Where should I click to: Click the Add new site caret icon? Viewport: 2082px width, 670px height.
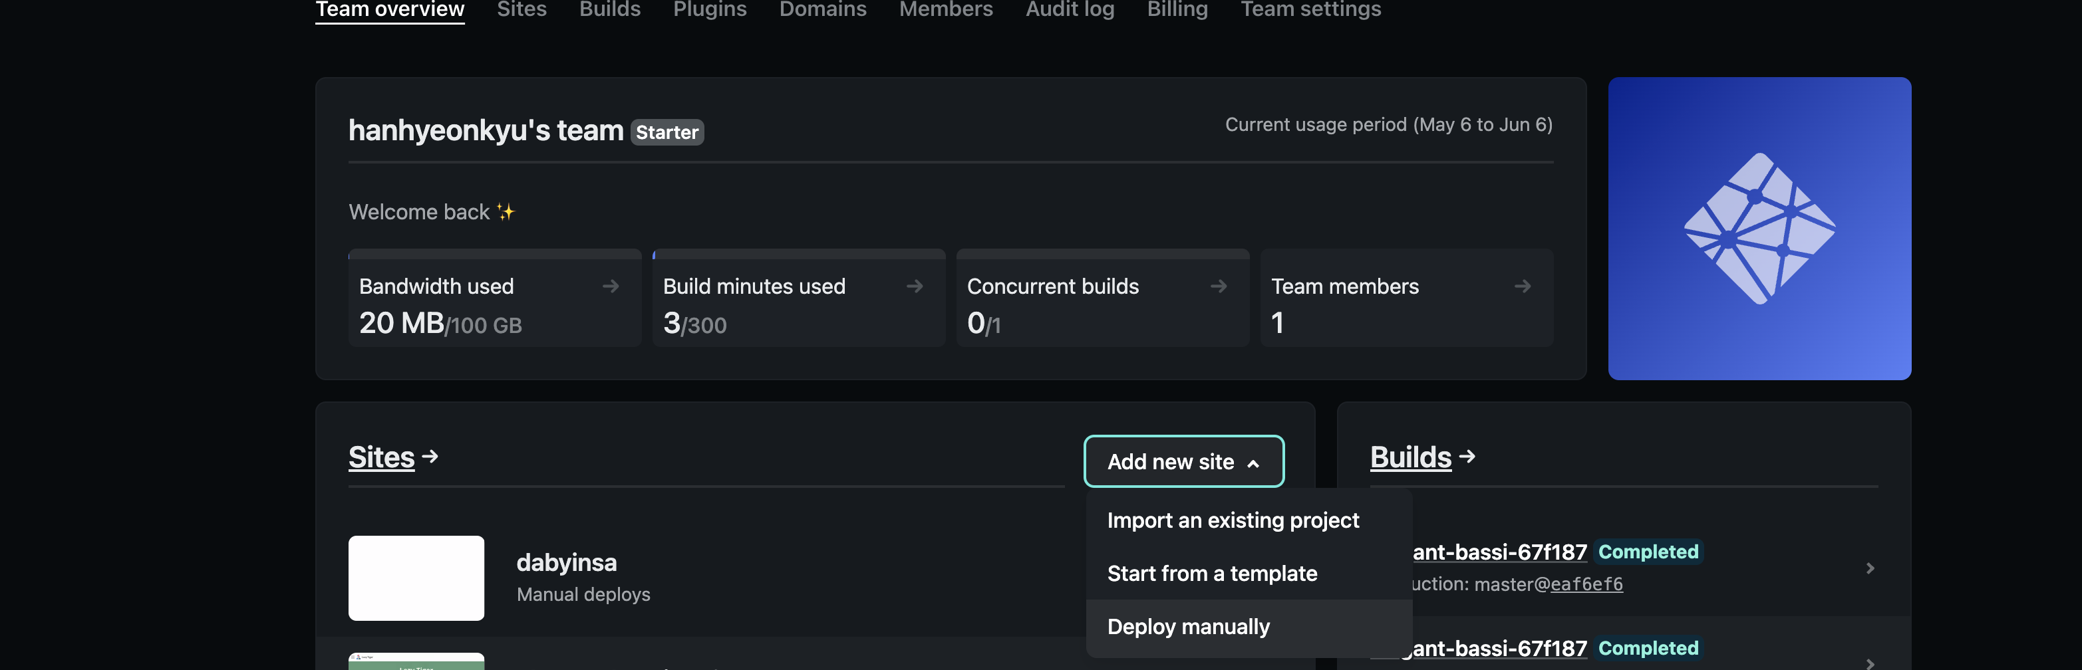[1253, 463]
